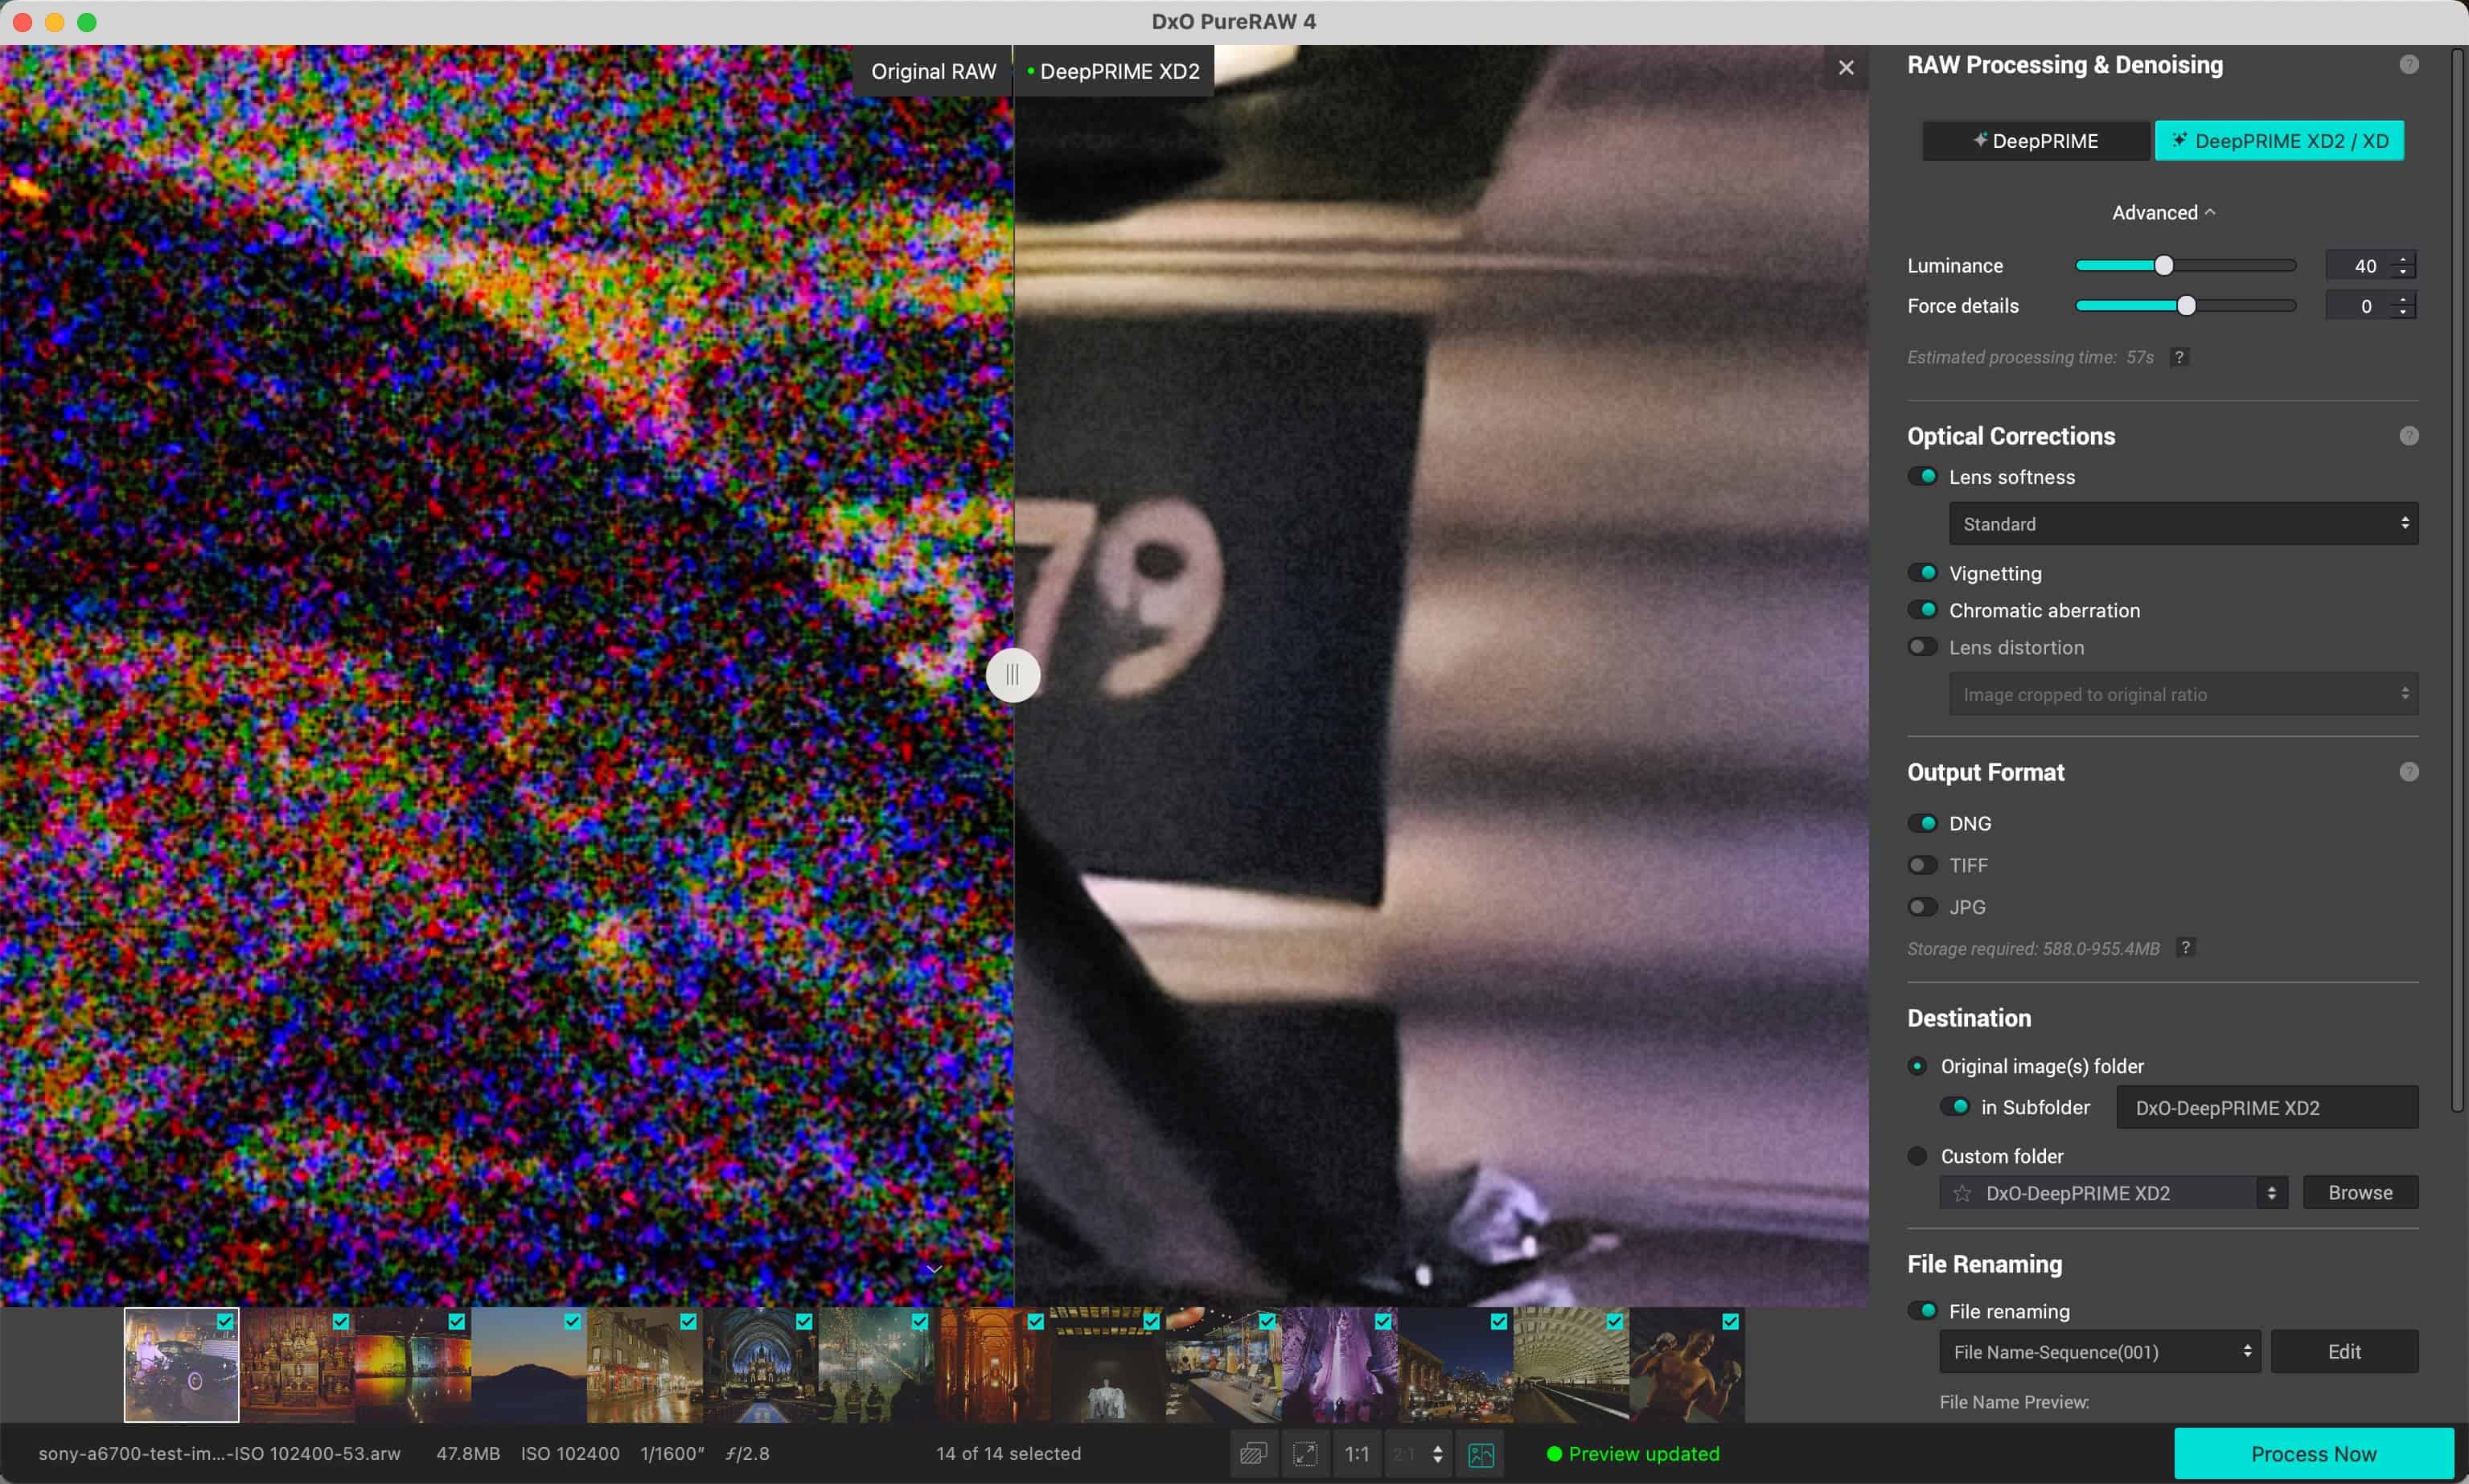Viewport: 2469px width, 1484px height.
Task: Open the Lens softness Standard dropdown
Action: click(2183, 524)
